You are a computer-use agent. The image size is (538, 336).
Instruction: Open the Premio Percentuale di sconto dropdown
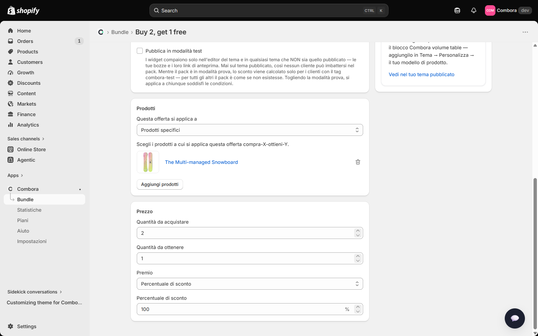click(250, 284)
